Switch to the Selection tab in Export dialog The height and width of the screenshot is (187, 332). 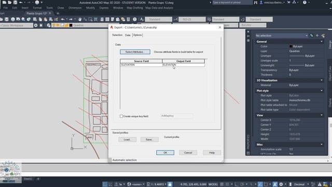(x=117, y=35)
